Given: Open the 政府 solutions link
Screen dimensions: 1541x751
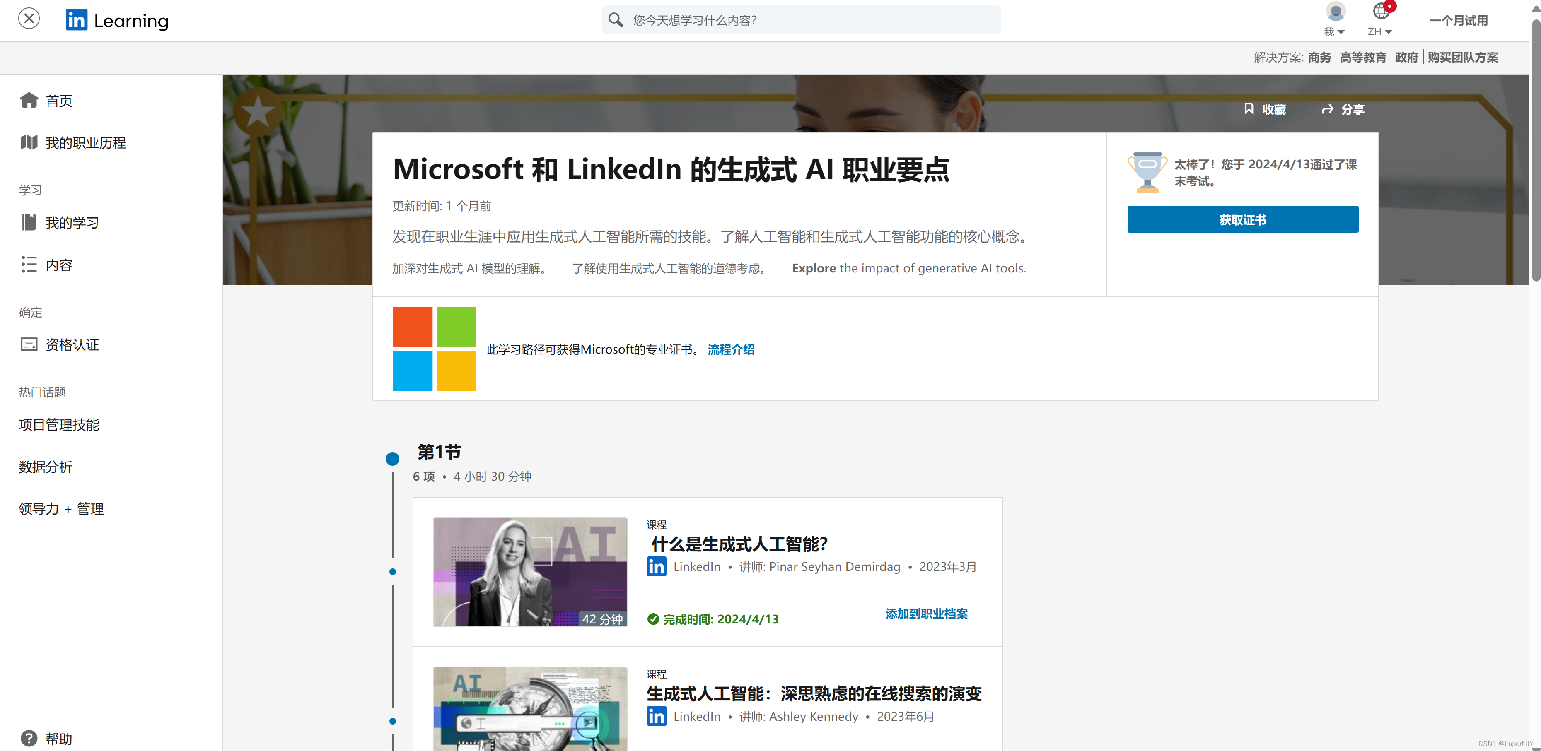Looking at the screenshot, I should pyautogui.click(x=1406, y=58).
